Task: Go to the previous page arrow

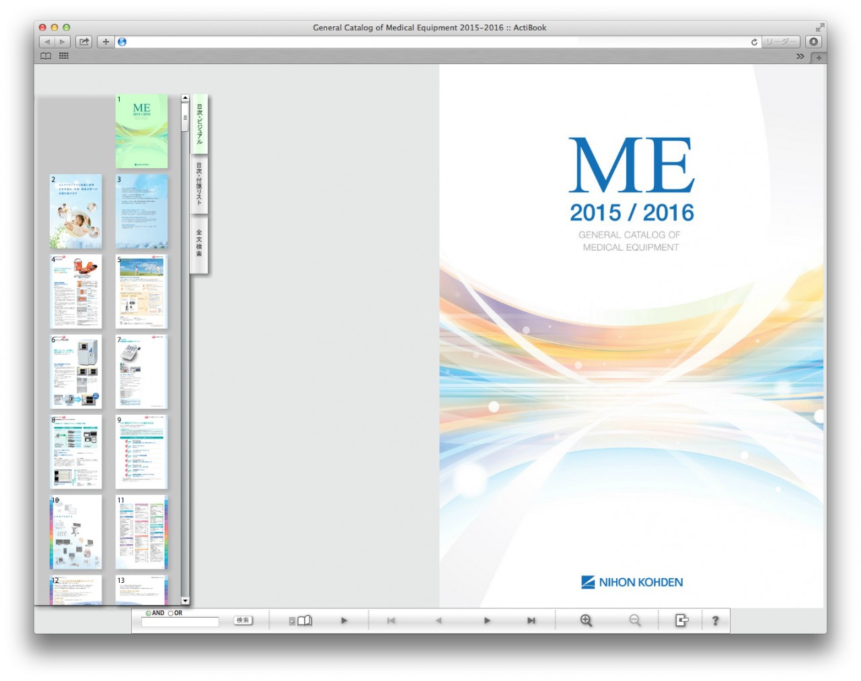Action: pos(439,620)
